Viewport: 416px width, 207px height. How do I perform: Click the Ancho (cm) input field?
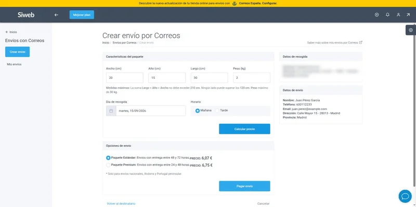(125, 78)
